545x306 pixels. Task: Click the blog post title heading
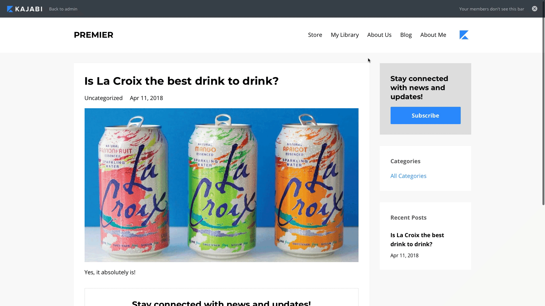pos(181,81)
